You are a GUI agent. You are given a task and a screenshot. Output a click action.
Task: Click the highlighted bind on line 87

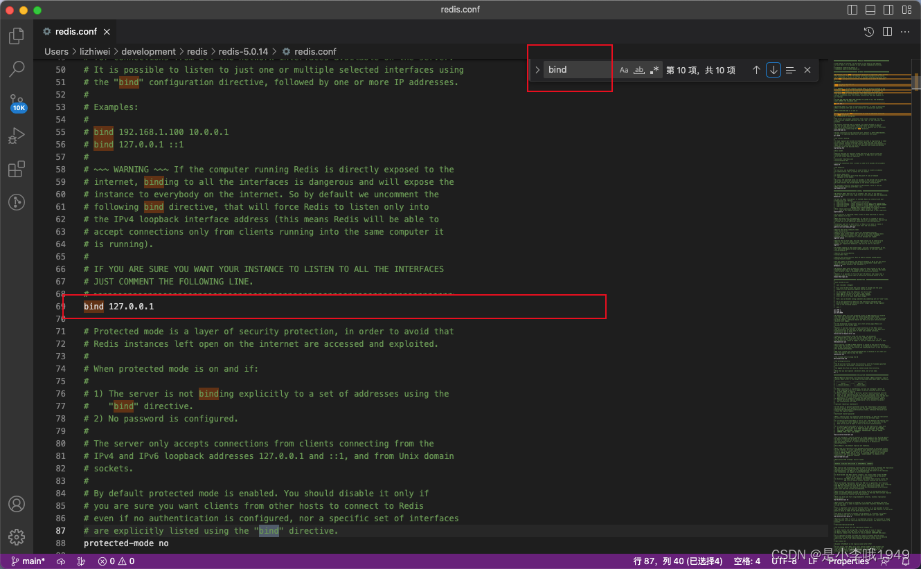[x=269, y=531]
